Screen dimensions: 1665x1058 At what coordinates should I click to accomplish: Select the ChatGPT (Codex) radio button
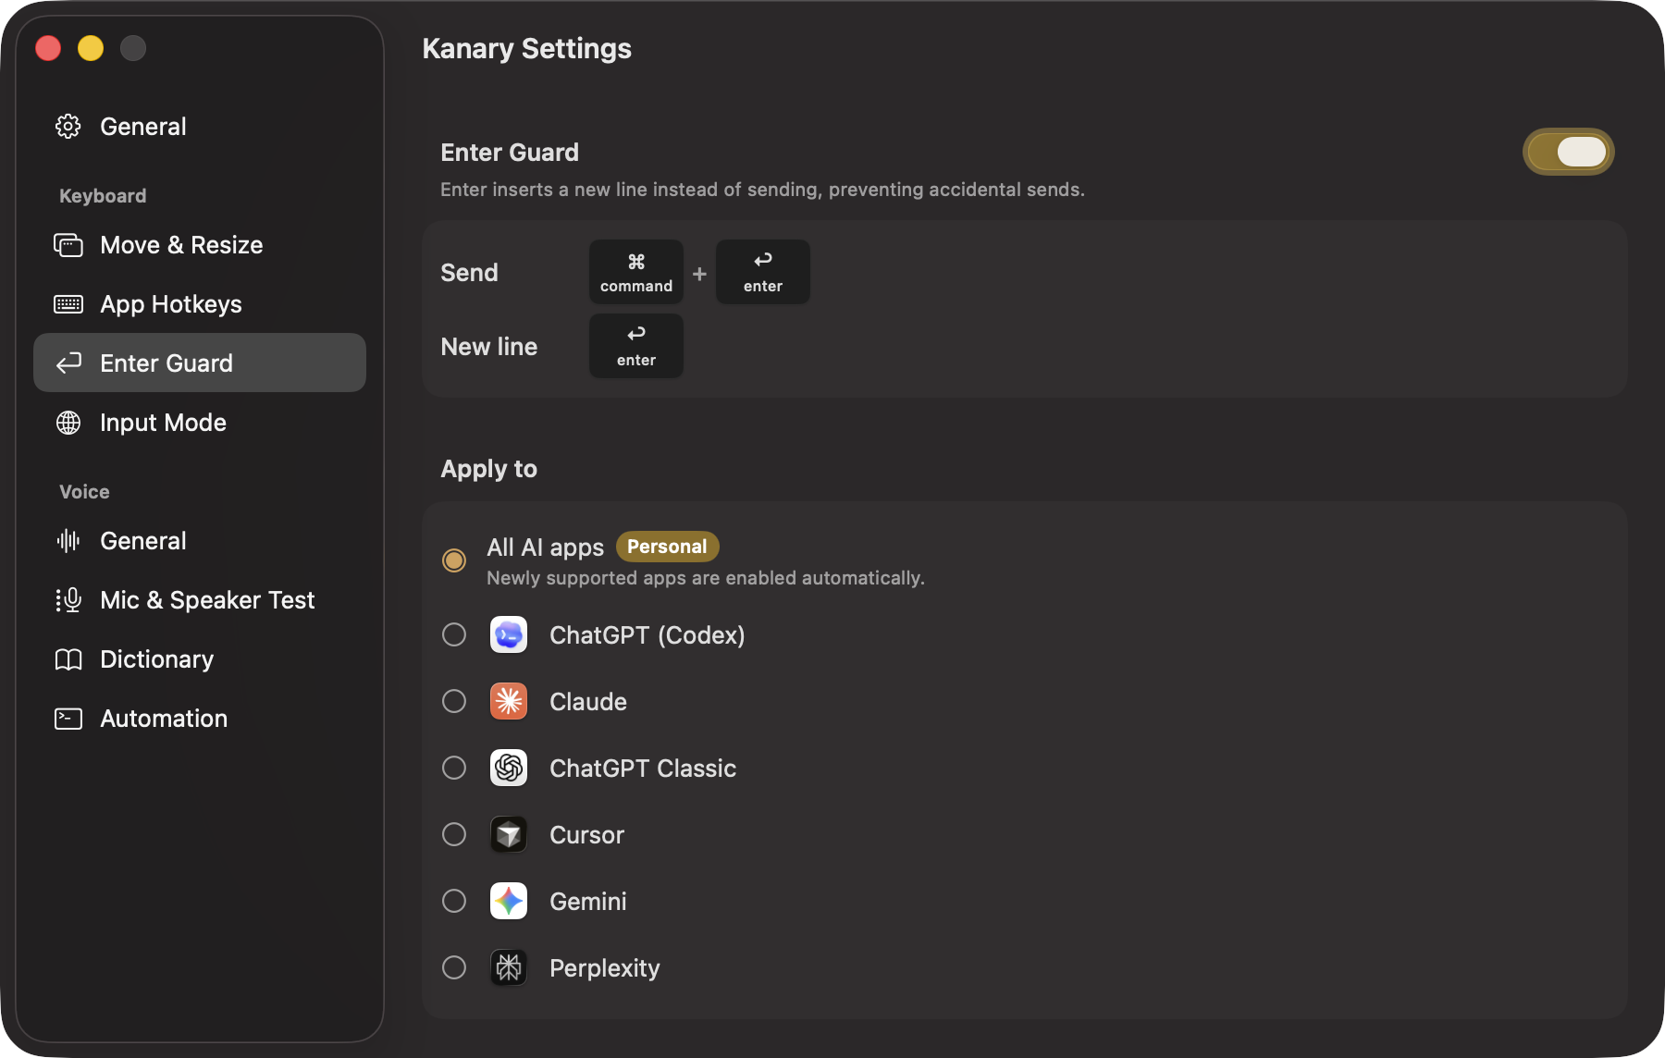tap(454, 634)
